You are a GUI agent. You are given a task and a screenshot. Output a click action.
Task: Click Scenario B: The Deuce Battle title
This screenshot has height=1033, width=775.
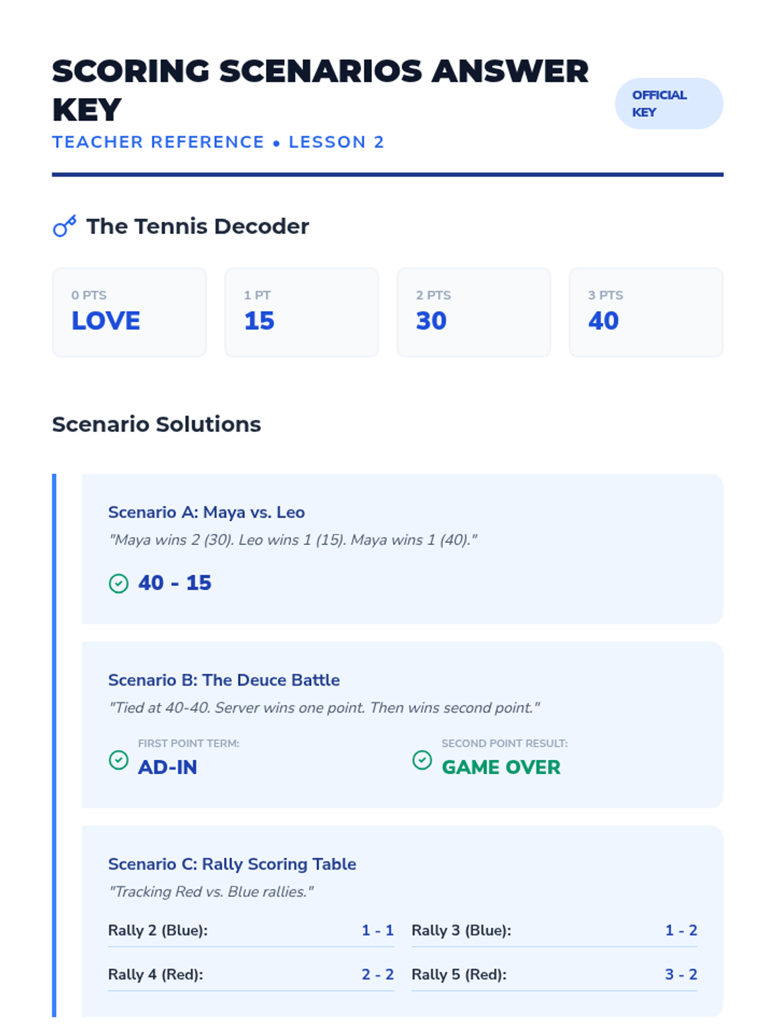coord(223,680)
